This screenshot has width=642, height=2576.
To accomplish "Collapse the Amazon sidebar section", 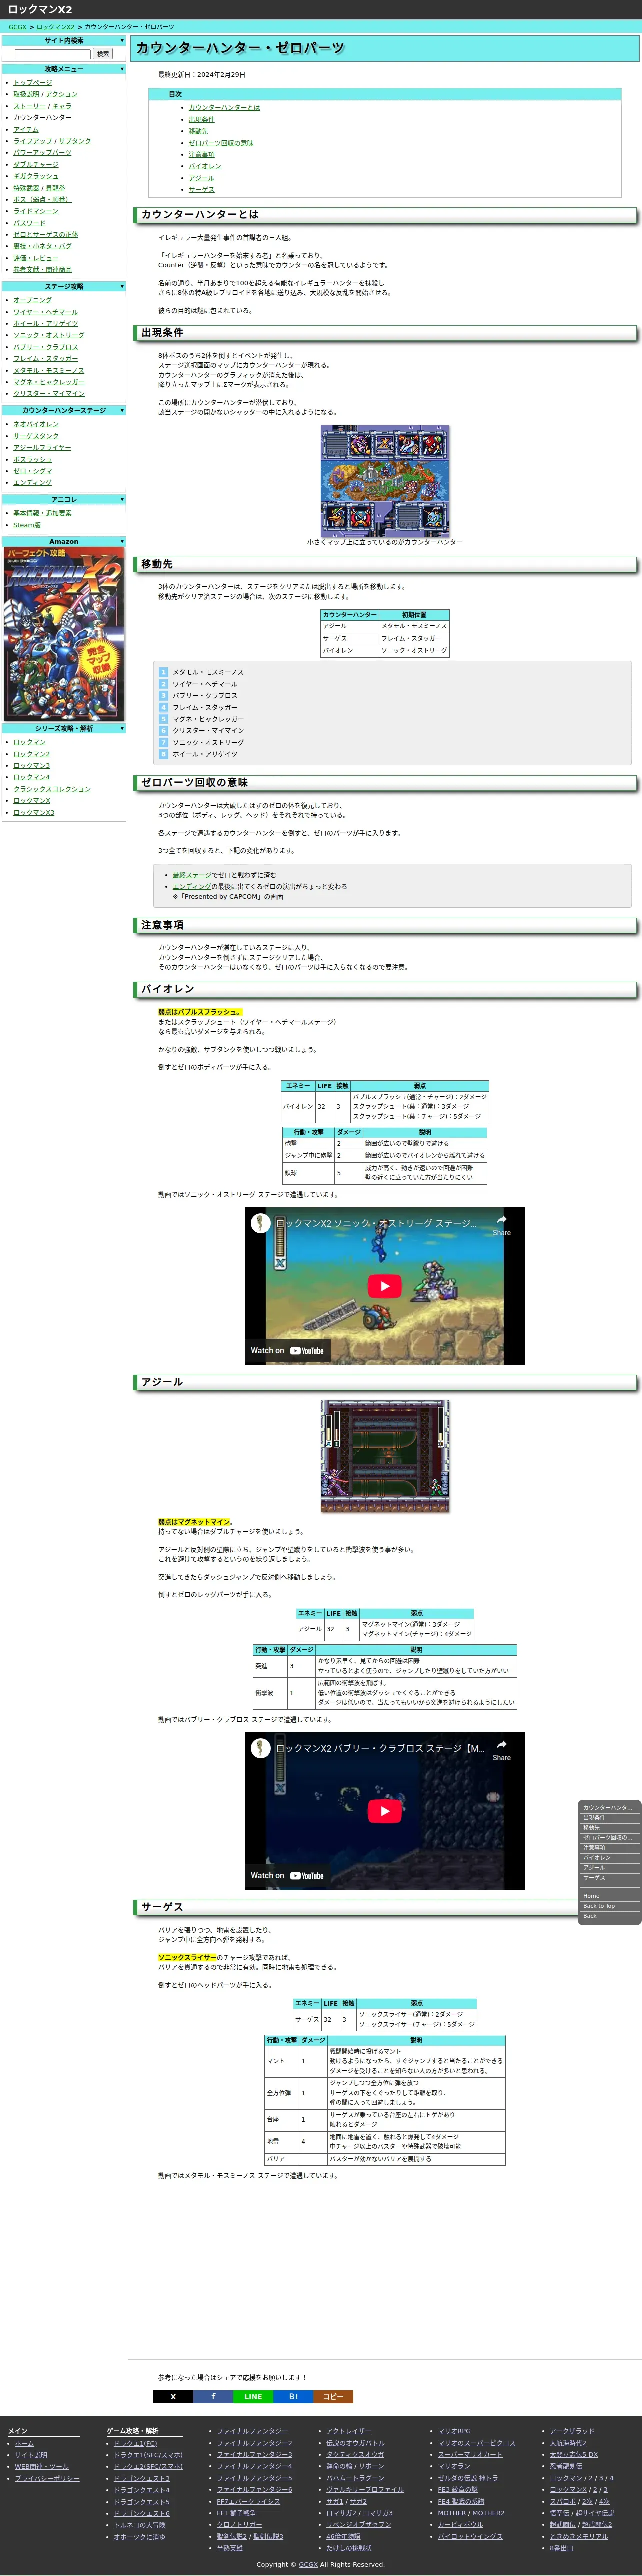I will (x=64, y=541).
